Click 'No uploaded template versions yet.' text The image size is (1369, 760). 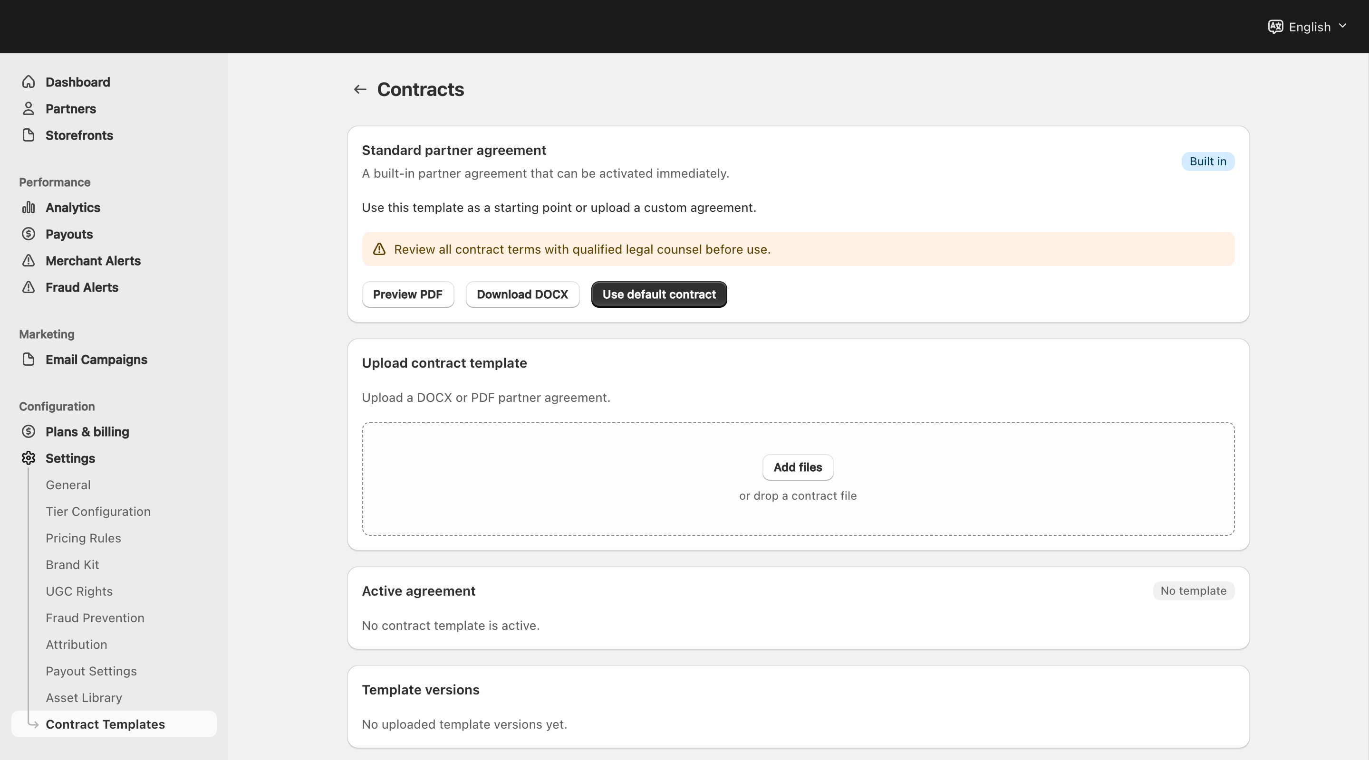[x=464, y=724]
